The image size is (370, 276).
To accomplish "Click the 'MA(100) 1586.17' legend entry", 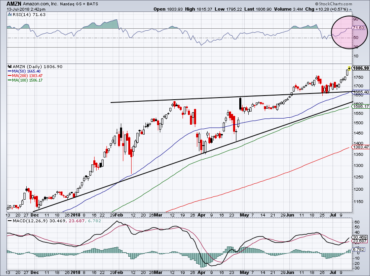I will point(28,80).
